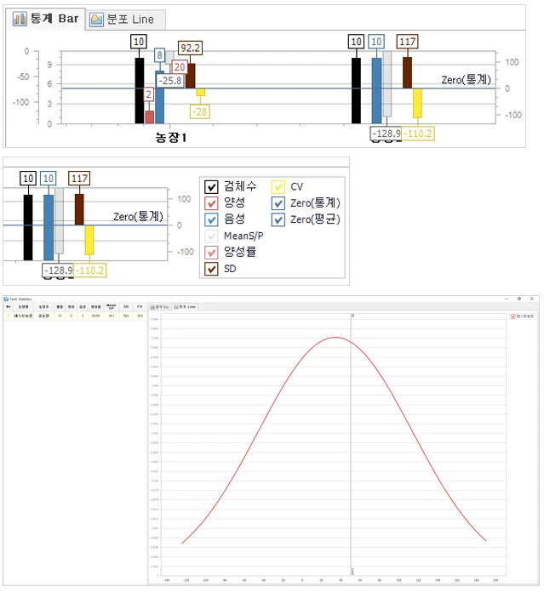The width and height of the screenshot is (544, 592).
Task: Click the 92.2 value label above brown bar
Action: click(190, 48)
